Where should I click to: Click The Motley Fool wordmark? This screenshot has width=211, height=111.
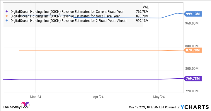16,107
